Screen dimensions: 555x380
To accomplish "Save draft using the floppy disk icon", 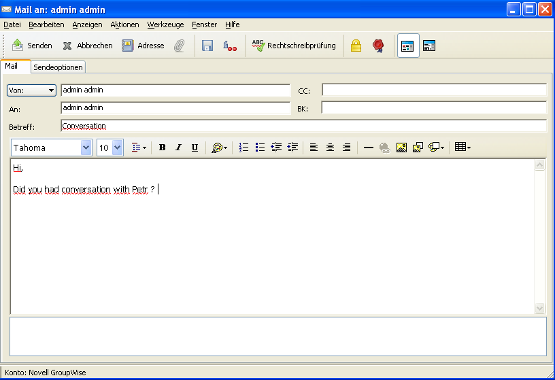I will point(207,46).
